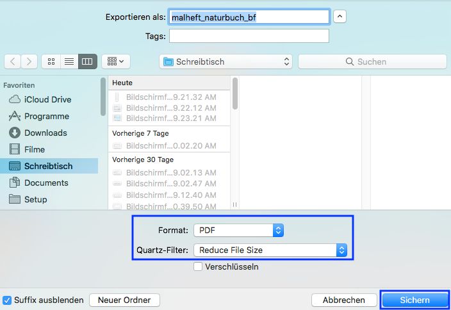Switch to list view
This screenshot has height=310, width=451.
(69, 61)
